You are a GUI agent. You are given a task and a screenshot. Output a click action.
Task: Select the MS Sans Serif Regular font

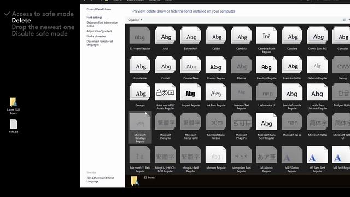[x=317, y=154]
